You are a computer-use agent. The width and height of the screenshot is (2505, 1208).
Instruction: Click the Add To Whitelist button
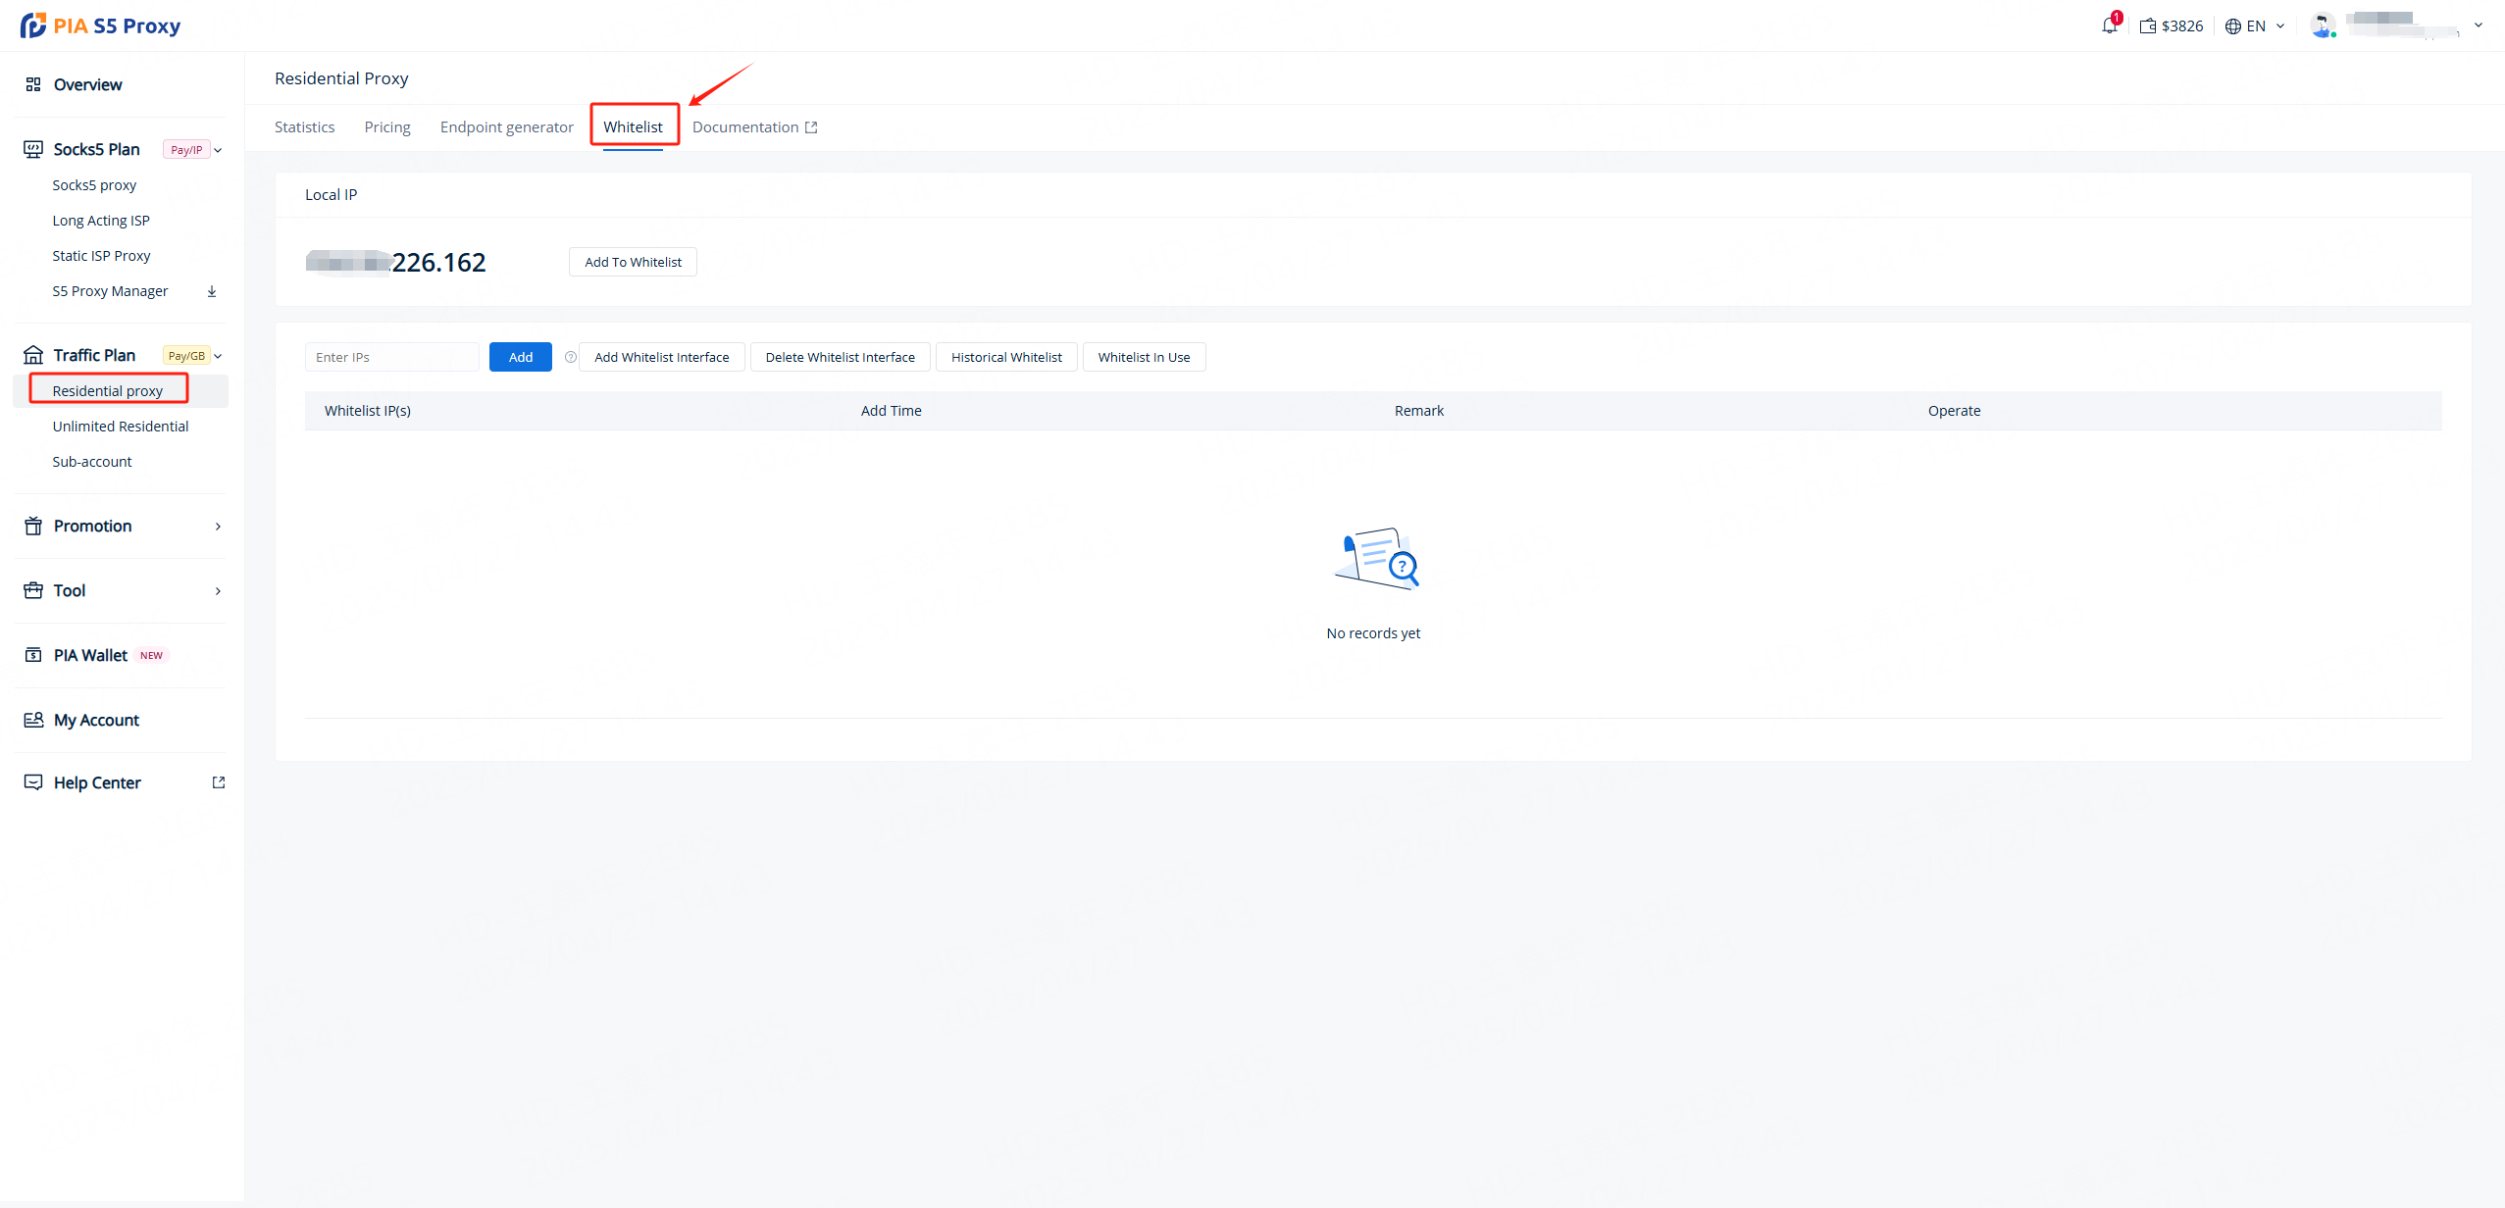click(633, 262)
